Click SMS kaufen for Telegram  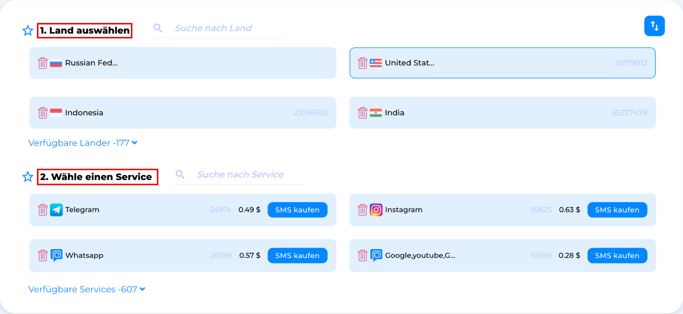tap(298, 210)
